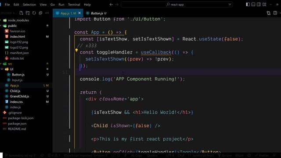Toggle the primary sidebar layout icon
Image resolution: width=281 pixels, height=158 pixels.
tap(248, 4)
